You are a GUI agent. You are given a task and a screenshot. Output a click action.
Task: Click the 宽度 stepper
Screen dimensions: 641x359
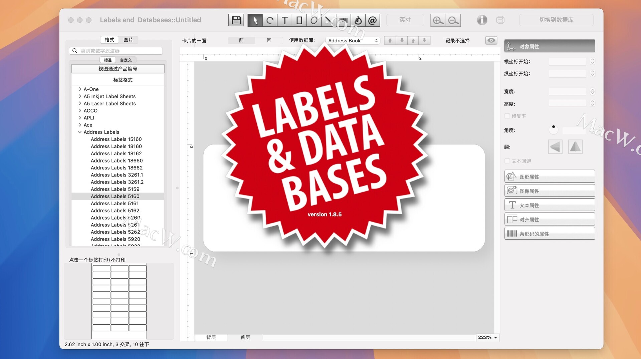click(x=593, y=91)
